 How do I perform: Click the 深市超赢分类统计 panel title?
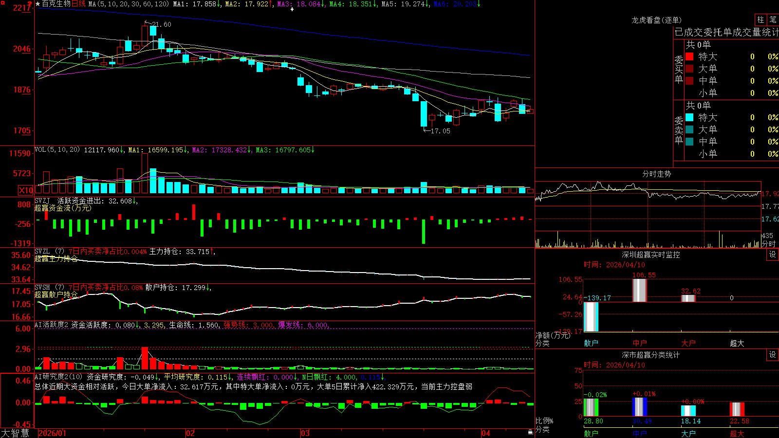(650, 355)
